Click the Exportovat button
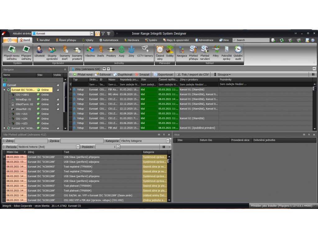This screenshot has height=238, width=318. (163, 75)
